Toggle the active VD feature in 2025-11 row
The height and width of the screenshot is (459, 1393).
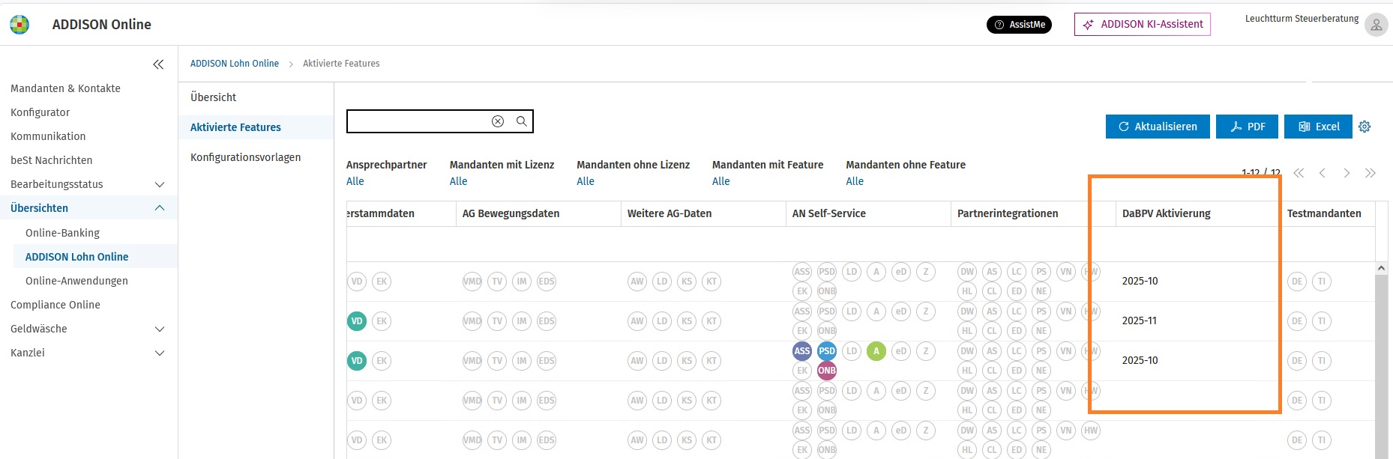point(357,321)
